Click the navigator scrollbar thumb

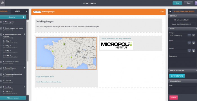pyautogui.click(x=28, y=41)
